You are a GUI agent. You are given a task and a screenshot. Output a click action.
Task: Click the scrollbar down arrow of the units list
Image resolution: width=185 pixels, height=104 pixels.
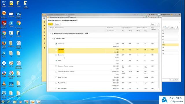[x=159, y=89]
